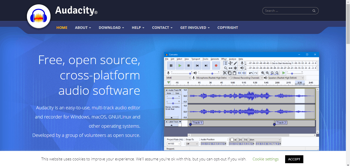Open the Transport menu
This screenshot has width=350, height=166.
(196, 59)
